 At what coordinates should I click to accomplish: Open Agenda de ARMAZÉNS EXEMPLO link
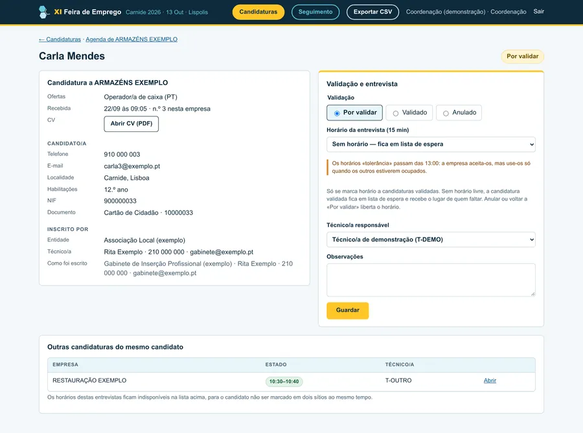pyautogui.click(x=131, y=39)
